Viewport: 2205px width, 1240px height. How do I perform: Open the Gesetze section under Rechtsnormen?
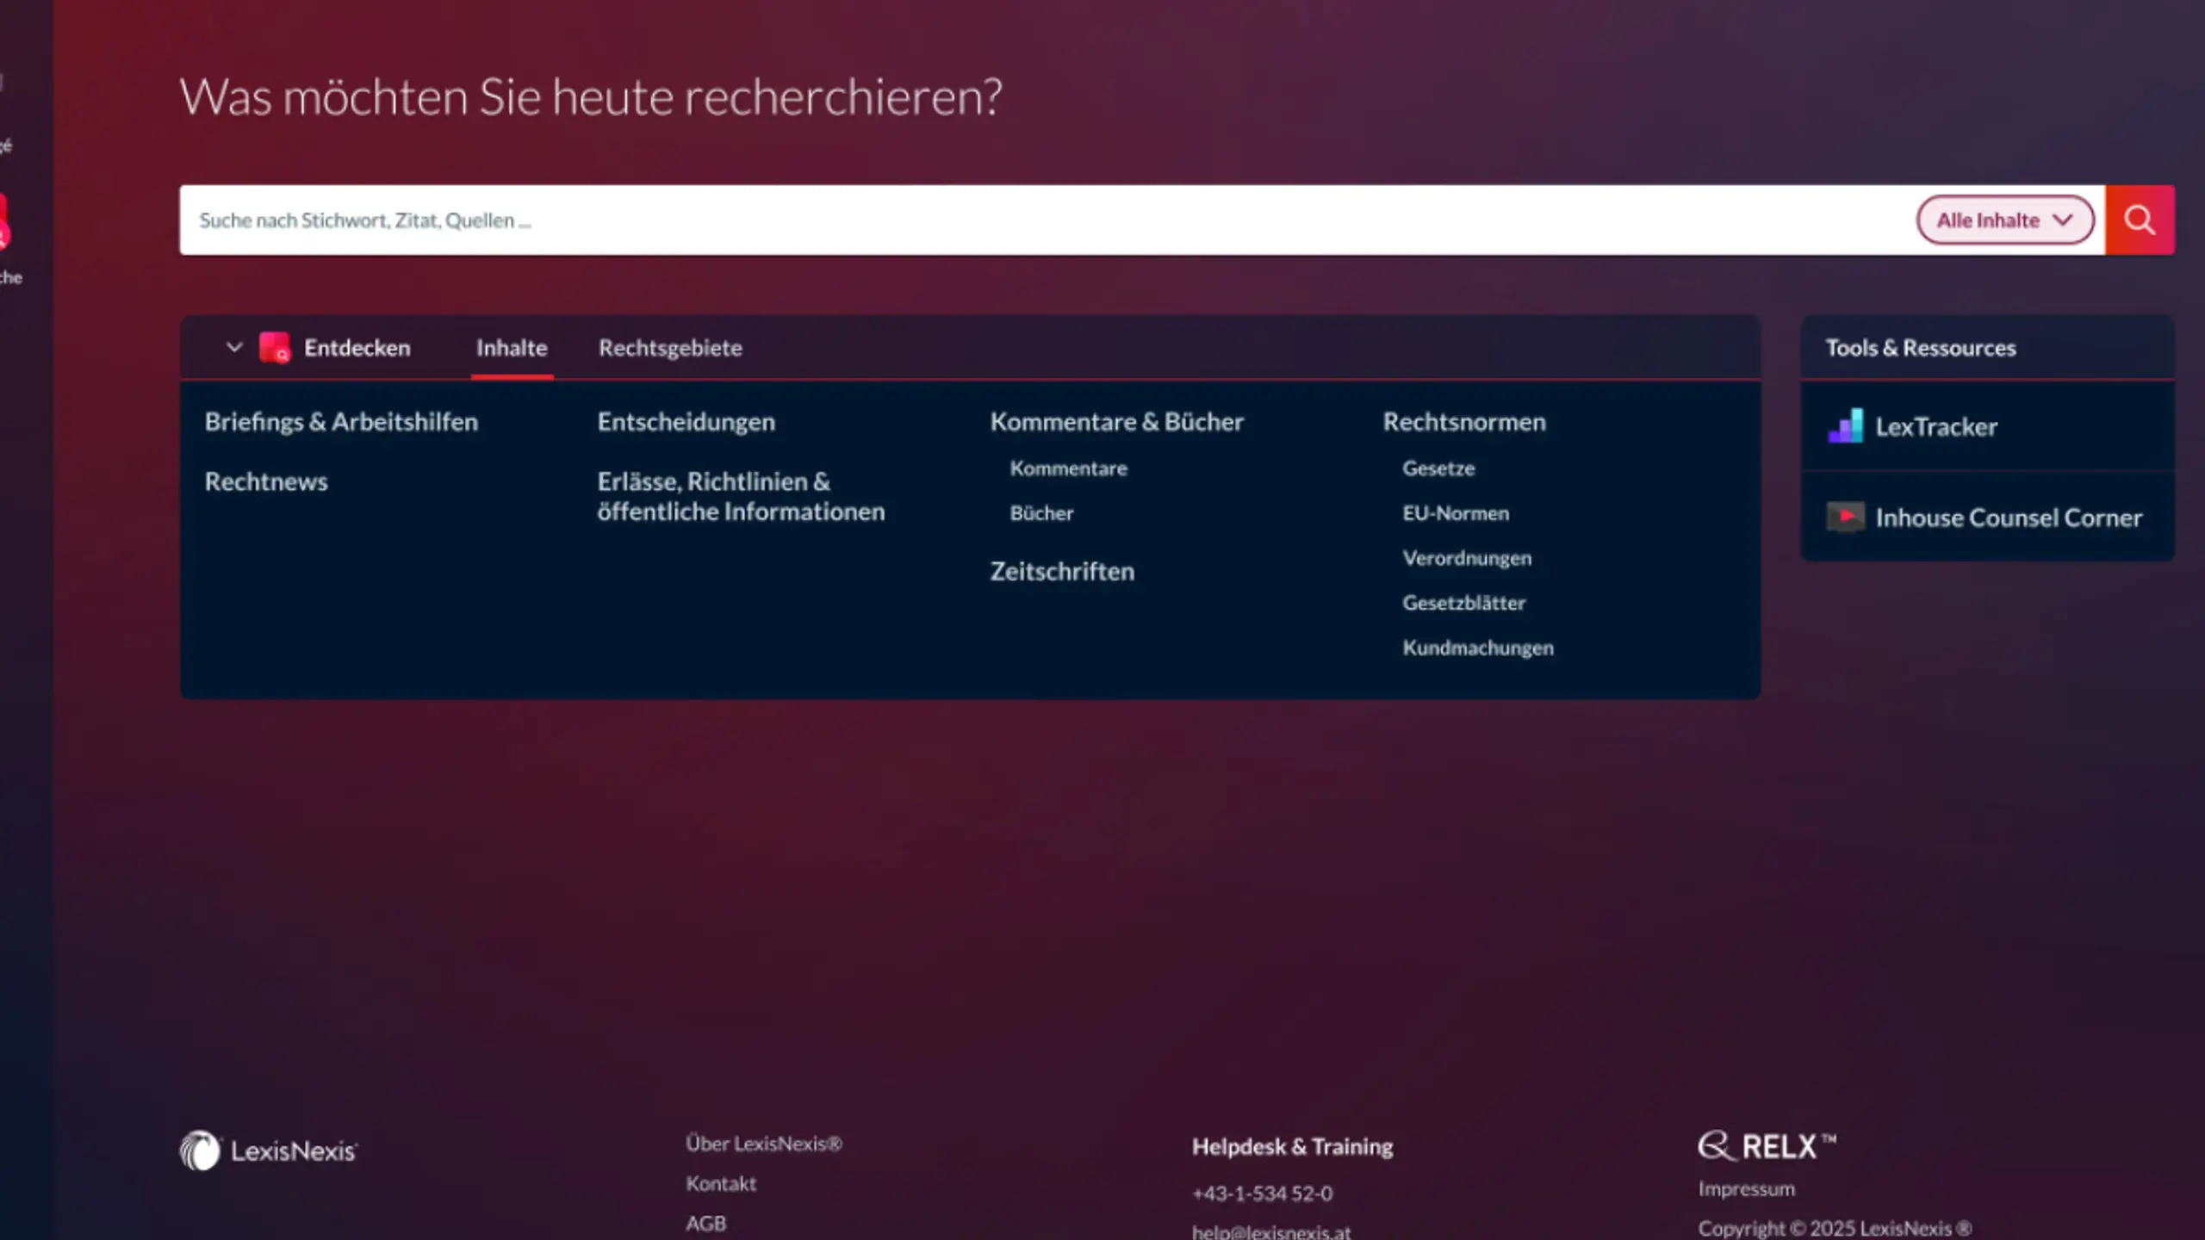[x=1438, y=468]
